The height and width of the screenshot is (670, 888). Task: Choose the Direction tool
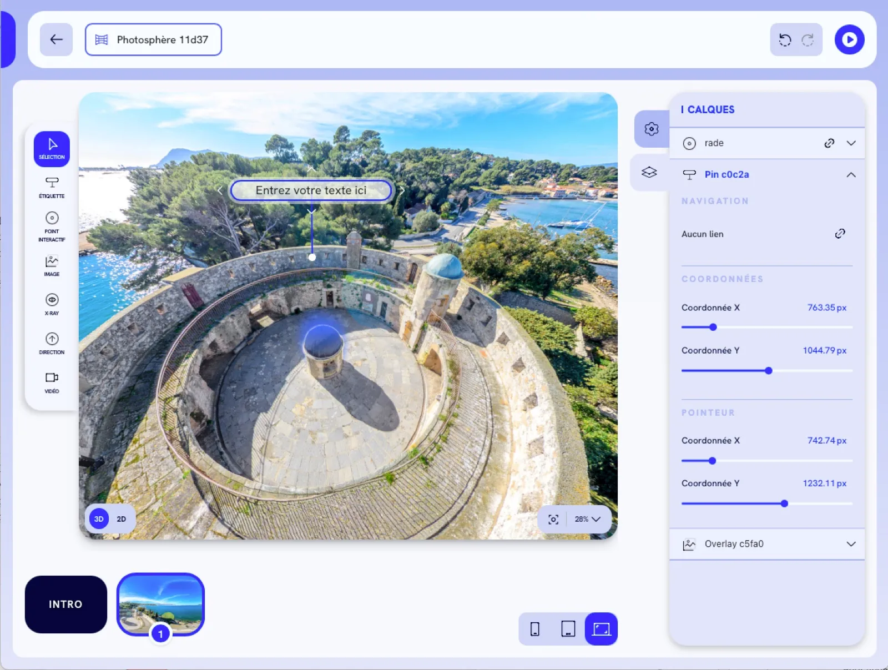[x=52, y=344]
